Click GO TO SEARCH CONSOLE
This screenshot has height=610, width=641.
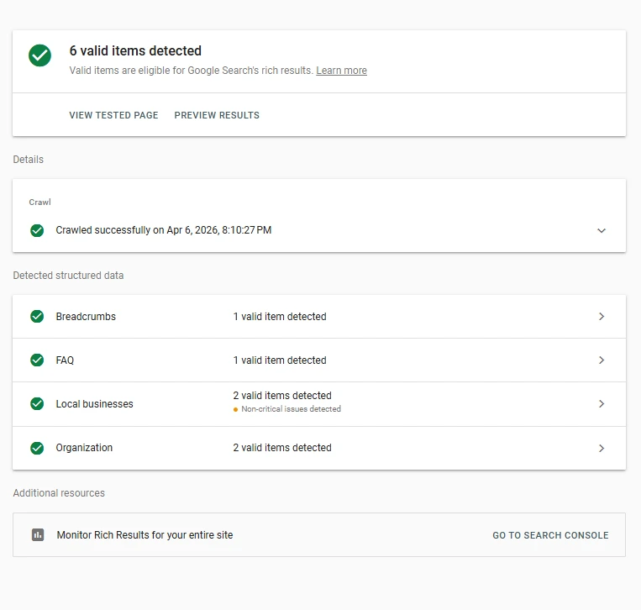550,535
